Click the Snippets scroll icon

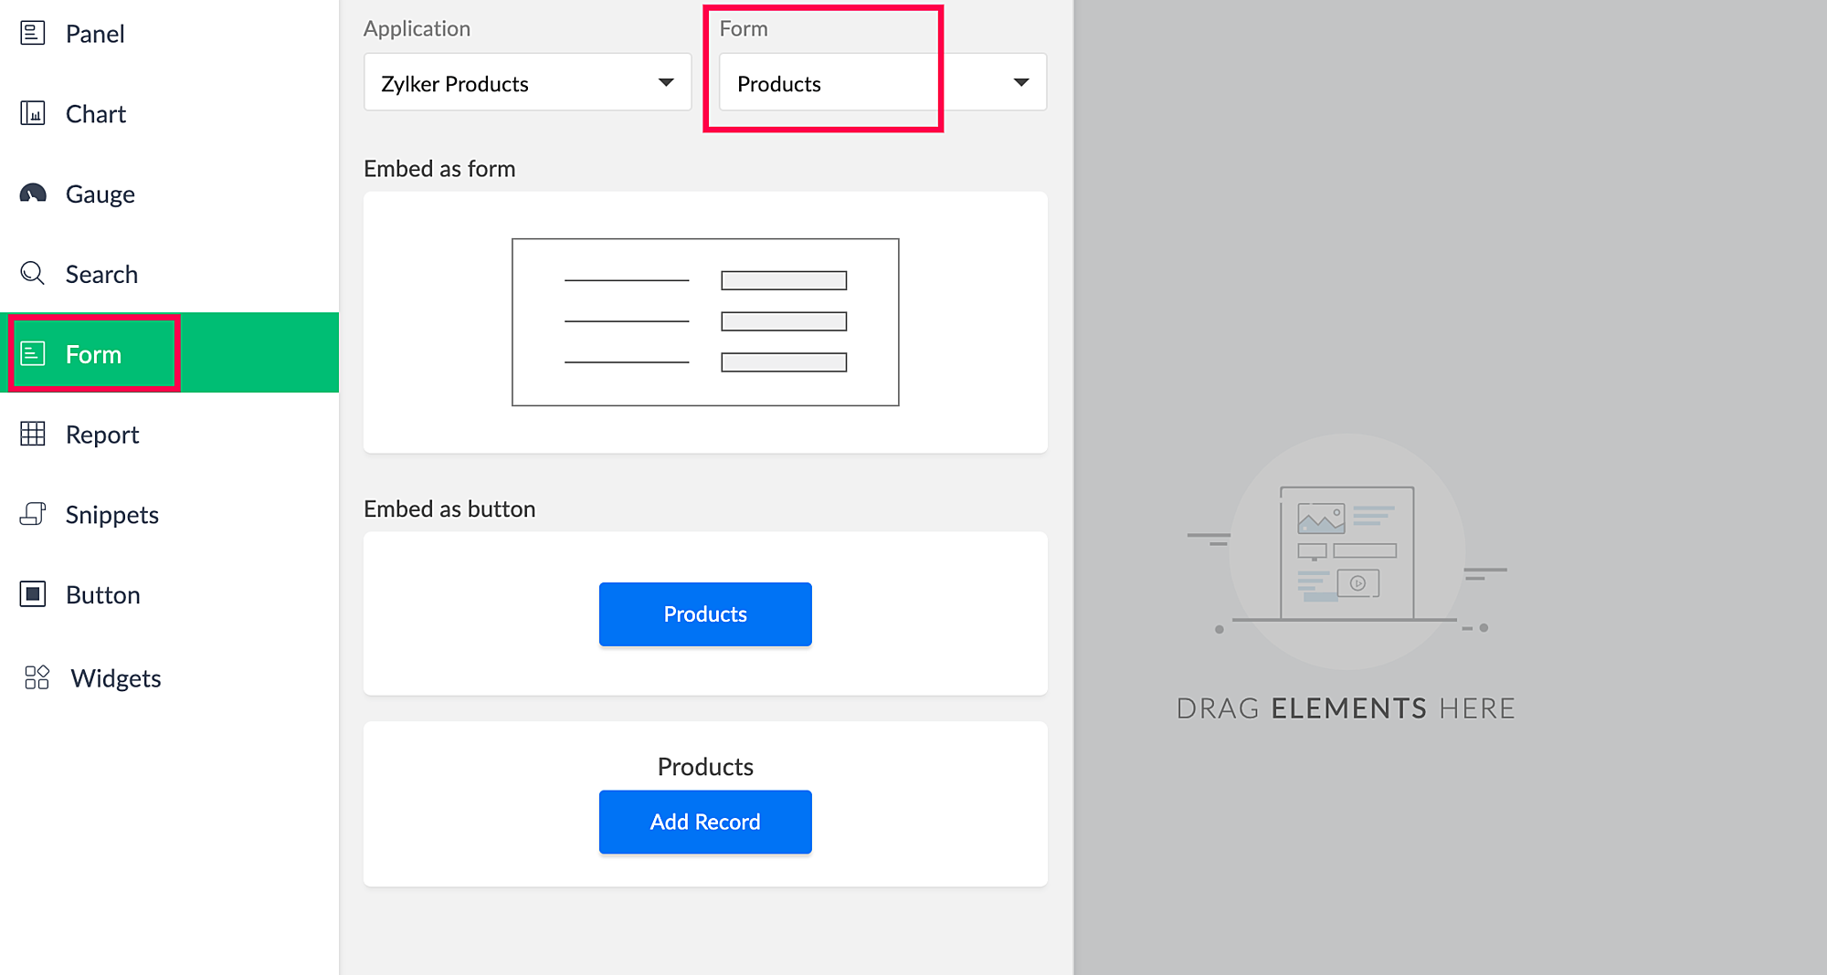point(33,514)
